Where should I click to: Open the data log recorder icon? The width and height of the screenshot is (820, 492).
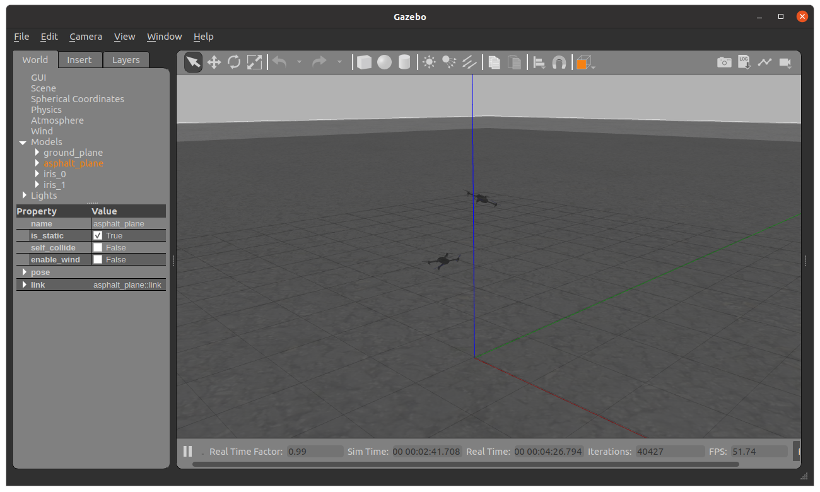[x=744, y=62]
